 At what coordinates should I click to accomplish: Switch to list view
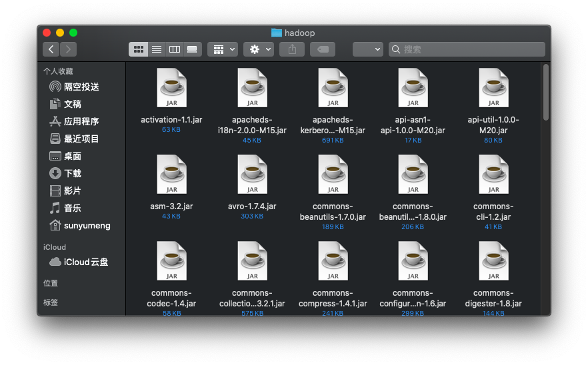click(157, 49)
